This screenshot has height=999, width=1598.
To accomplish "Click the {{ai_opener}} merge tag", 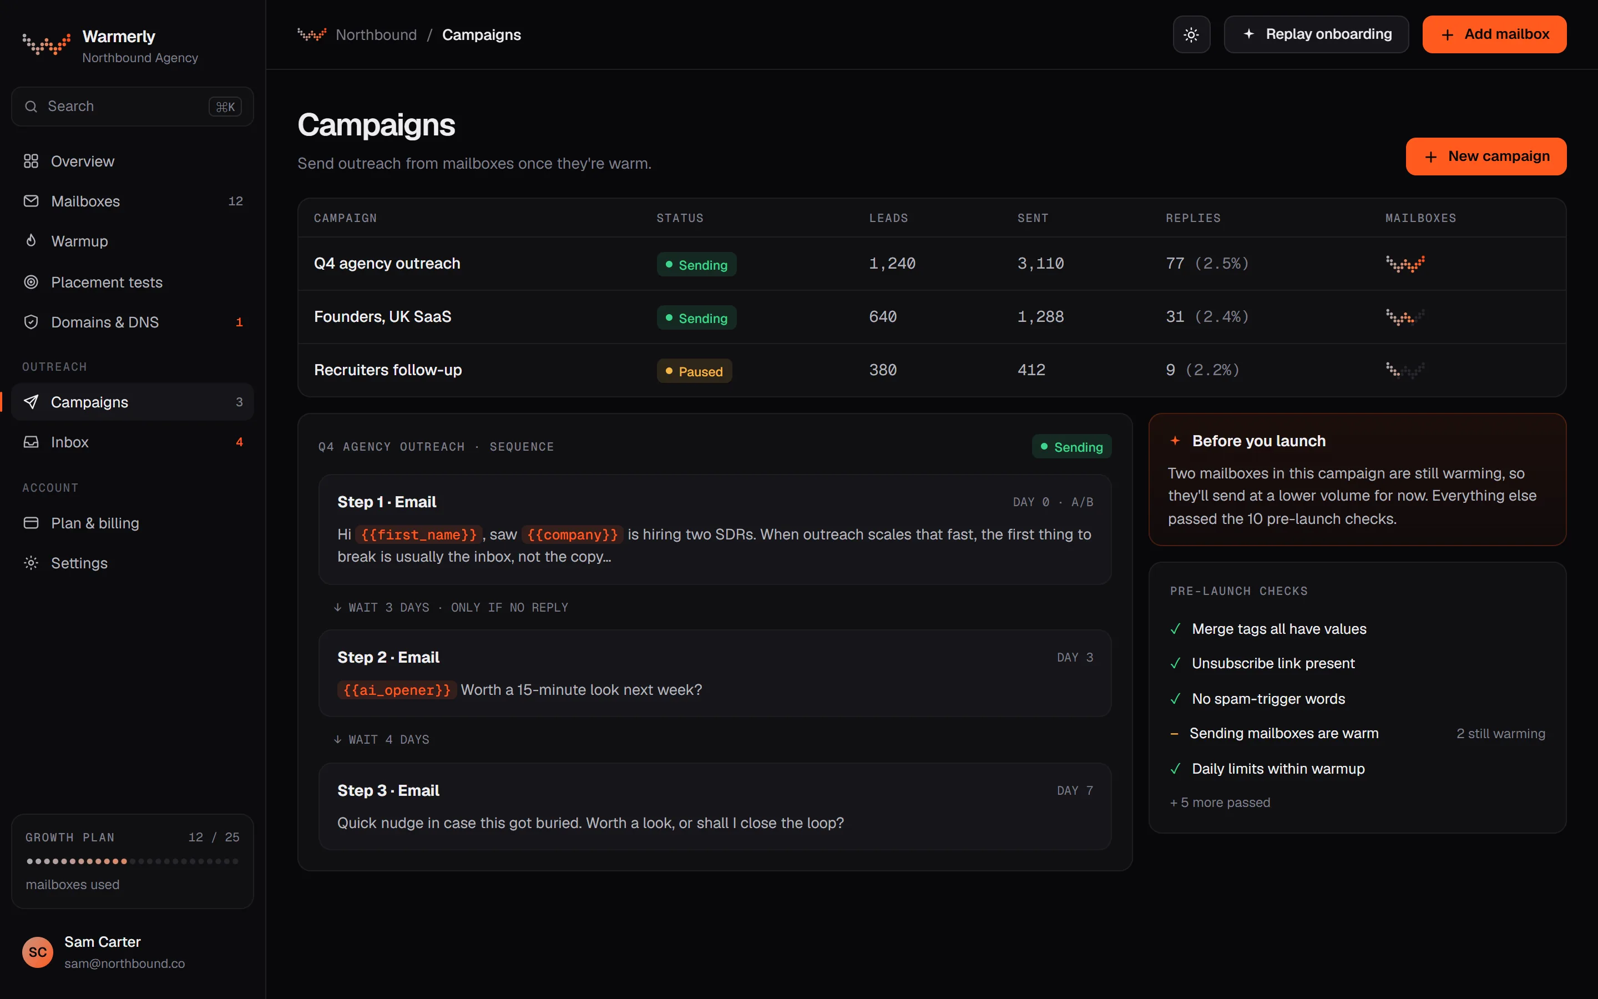I will coord(397,690).
